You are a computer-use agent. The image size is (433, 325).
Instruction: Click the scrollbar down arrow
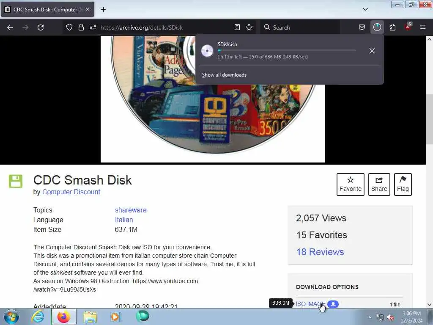click(x=429, y=305)
